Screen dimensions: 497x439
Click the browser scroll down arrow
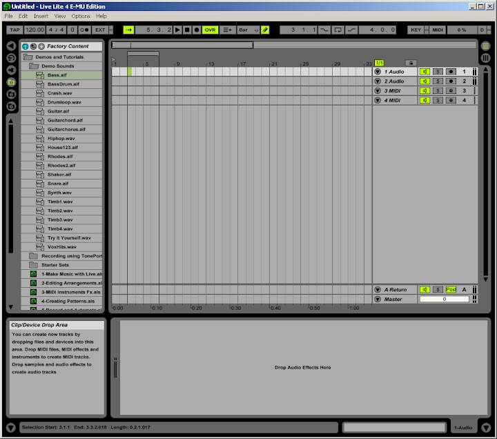pos(11,307)
